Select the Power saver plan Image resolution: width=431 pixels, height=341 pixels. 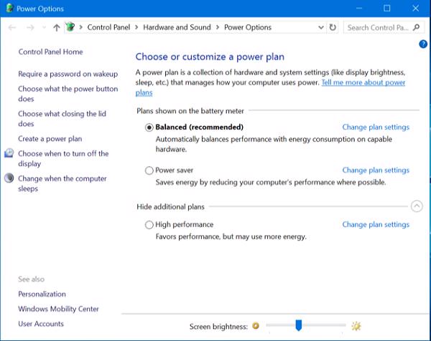[x=149, y=170]
